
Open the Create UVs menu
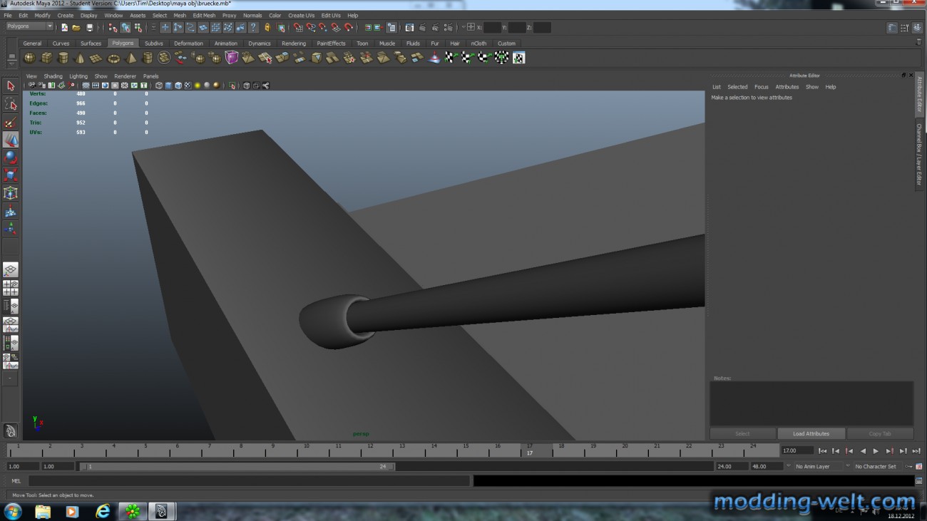click(x=302, y=15)
